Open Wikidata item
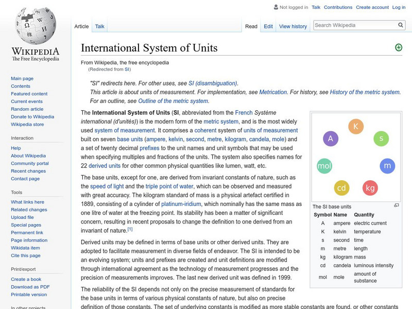 coord(25,248)
